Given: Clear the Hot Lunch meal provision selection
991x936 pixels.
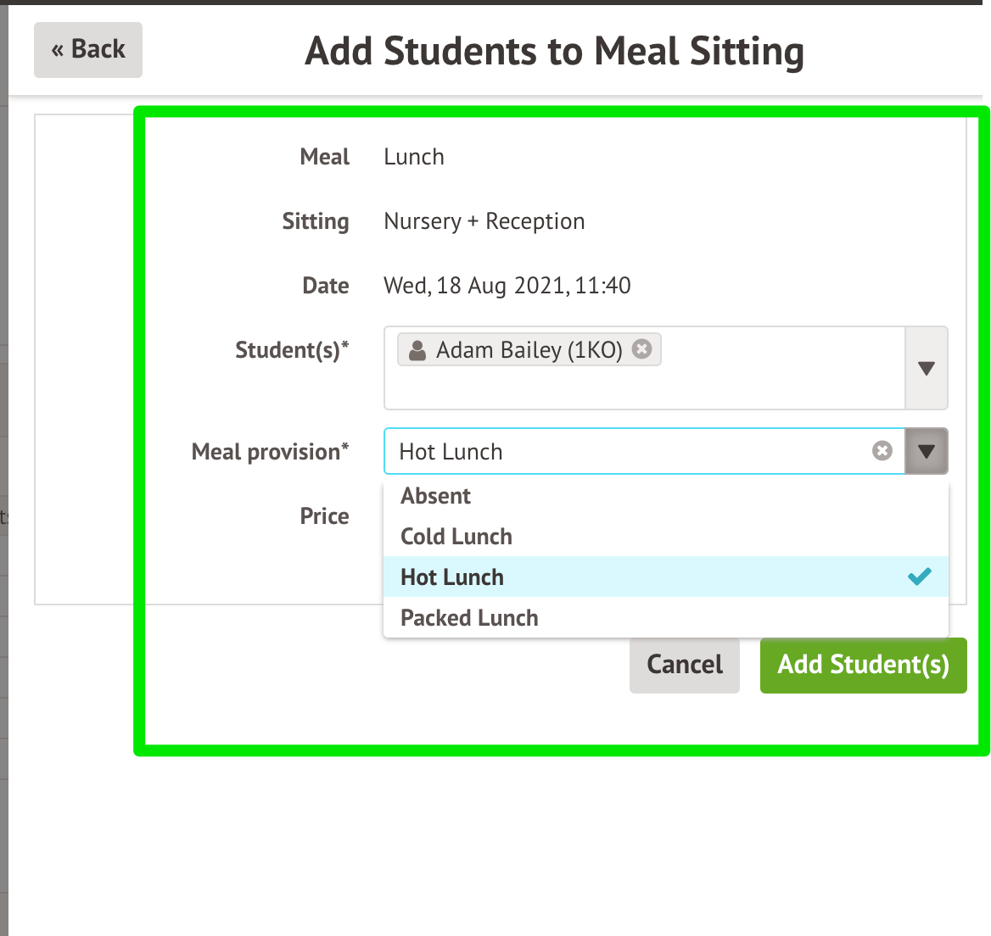Looking at the screenshot, I should coord(882,451).
